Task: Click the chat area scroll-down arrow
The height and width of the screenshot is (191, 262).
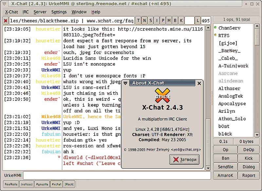Action: pyautogui.click(x=208, y=168)
